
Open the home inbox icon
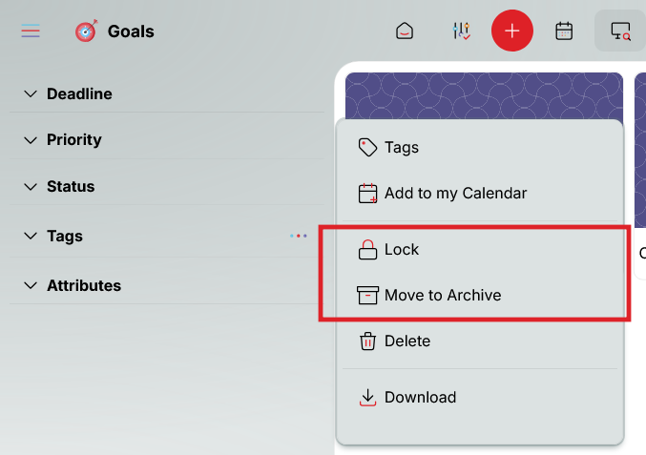pos(405,31)
